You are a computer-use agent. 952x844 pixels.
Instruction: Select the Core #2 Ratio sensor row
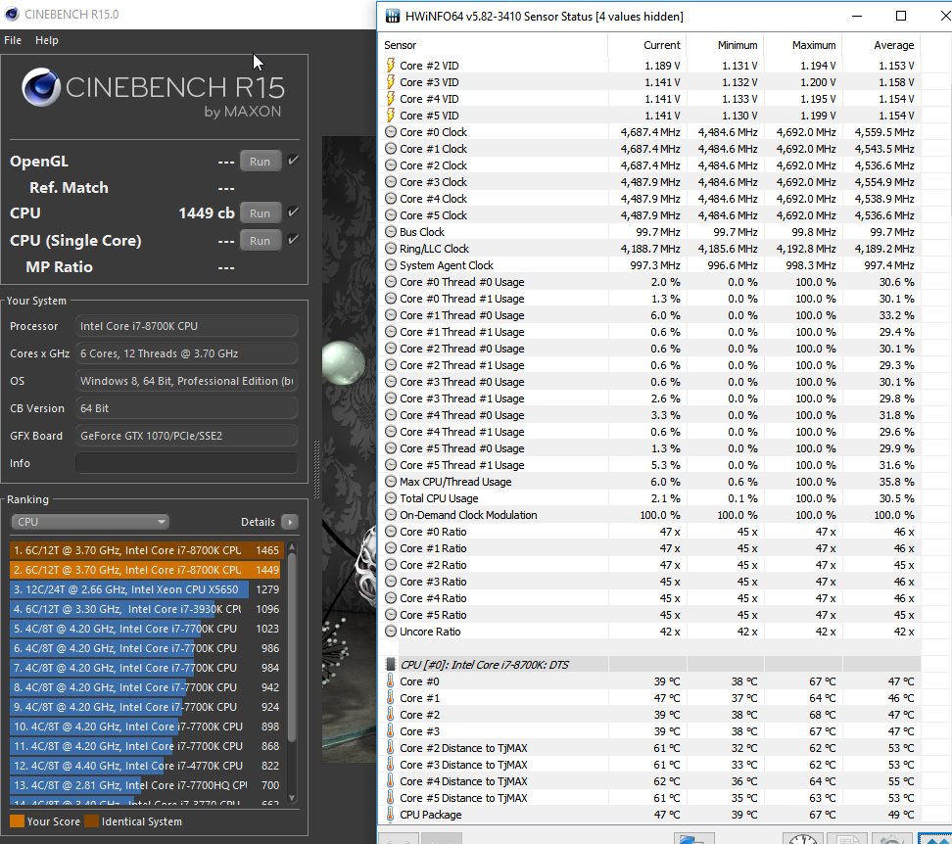coord(649,565)
